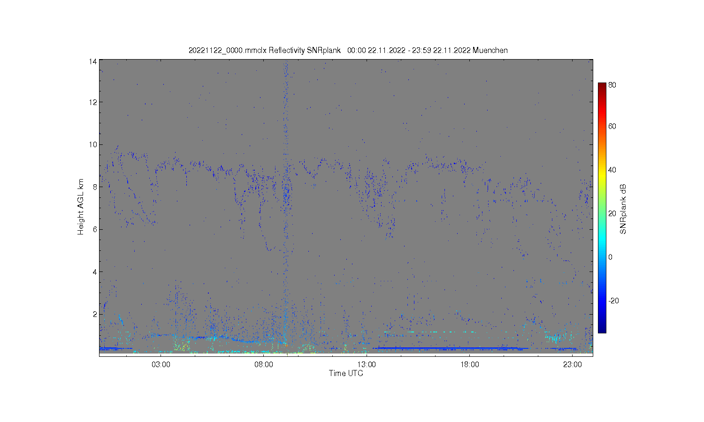Click the 40 value on the colorbar
Viewport: 704px width, 422px height.
612,170
